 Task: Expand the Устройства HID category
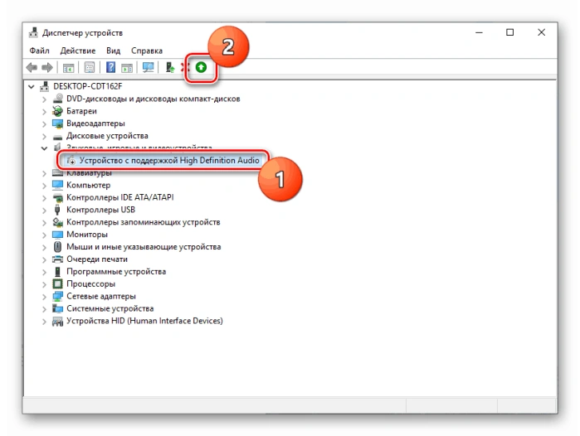point(44,322)
